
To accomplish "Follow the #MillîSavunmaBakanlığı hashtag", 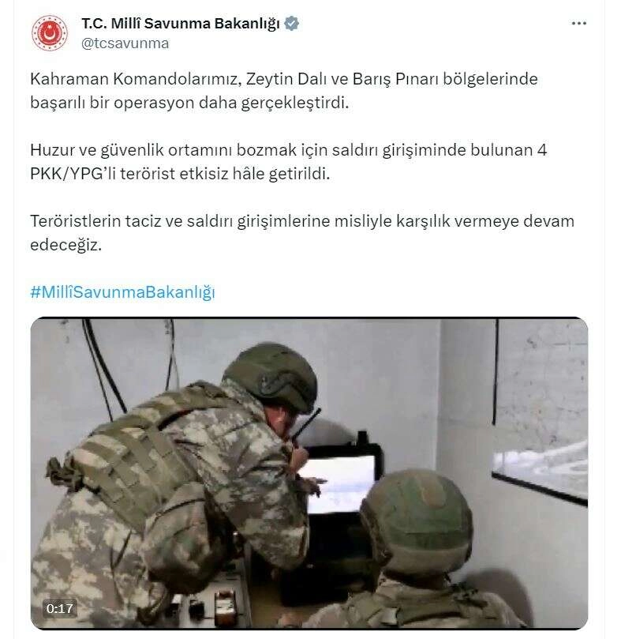I will tap(122, 292).
